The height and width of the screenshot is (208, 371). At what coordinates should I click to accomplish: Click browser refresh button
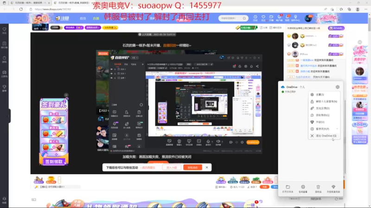21,9
